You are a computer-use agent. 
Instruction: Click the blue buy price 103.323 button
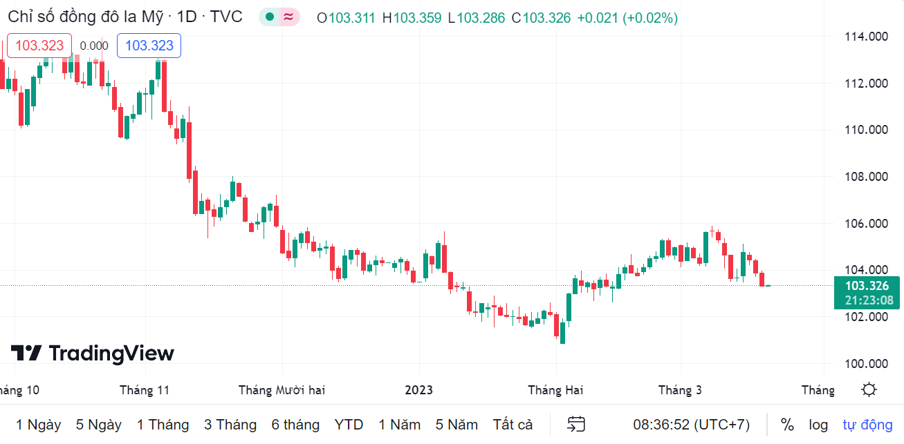click(x=149, y=46)
